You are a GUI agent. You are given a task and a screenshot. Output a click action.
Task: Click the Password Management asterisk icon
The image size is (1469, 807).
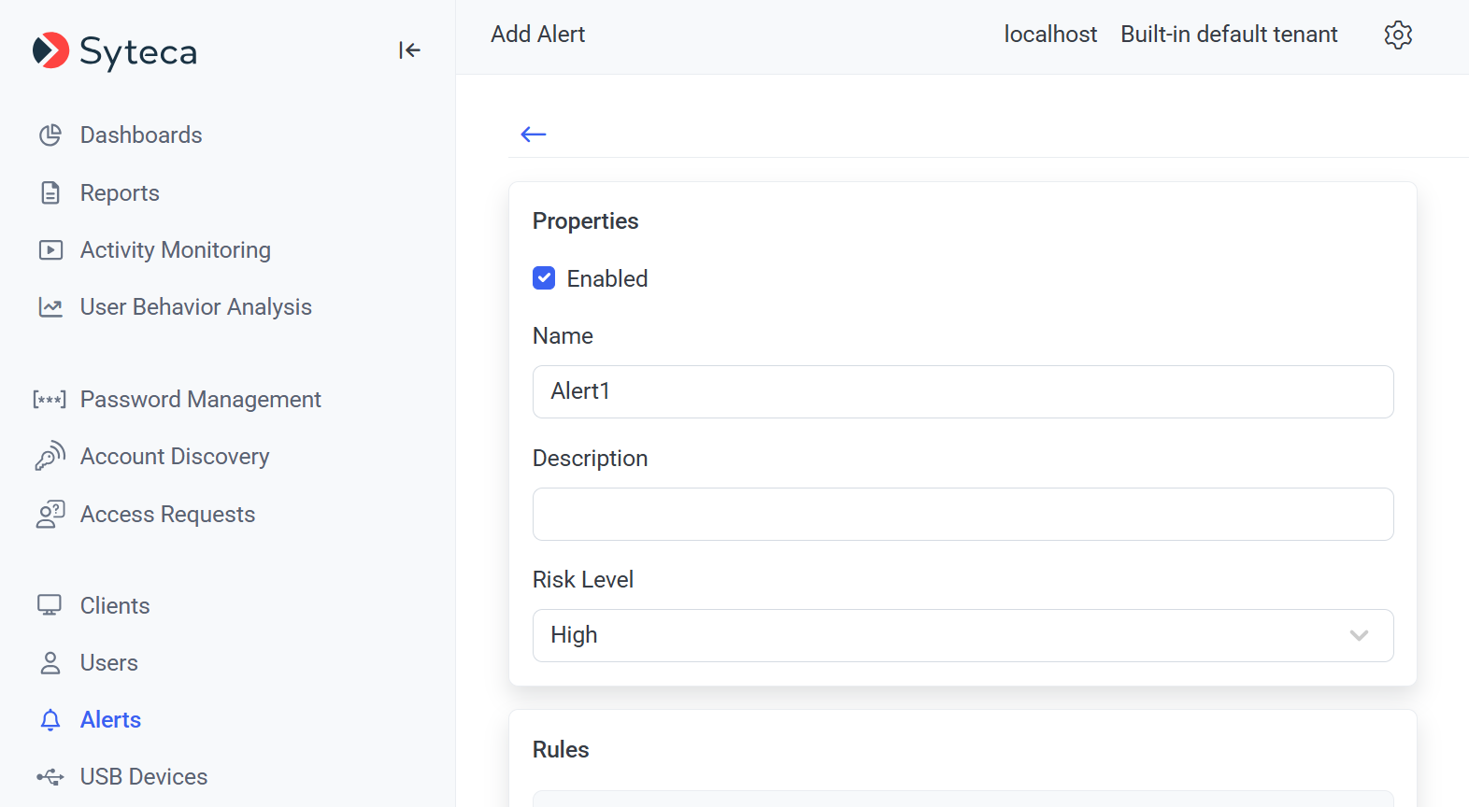pos(50,400)
